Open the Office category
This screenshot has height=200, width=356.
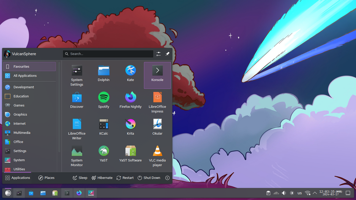click(29, 142)
